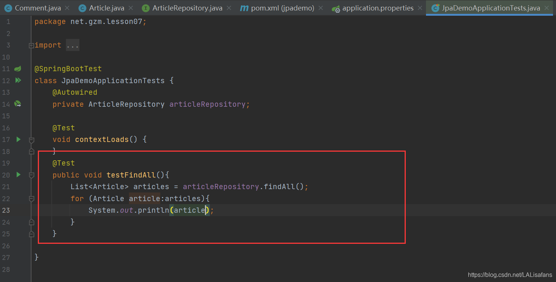Place cursor on @SpringBootTest annotation
Image resolution: width=556 pixels, height=282 pixels.
(x=68, y=69)
